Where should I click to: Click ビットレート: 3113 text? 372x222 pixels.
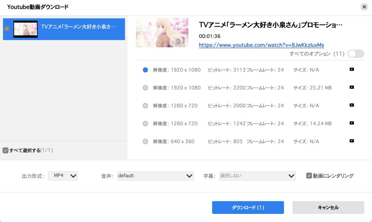coord(227,70)
